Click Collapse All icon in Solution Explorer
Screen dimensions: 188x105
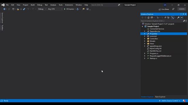(165, 17)
